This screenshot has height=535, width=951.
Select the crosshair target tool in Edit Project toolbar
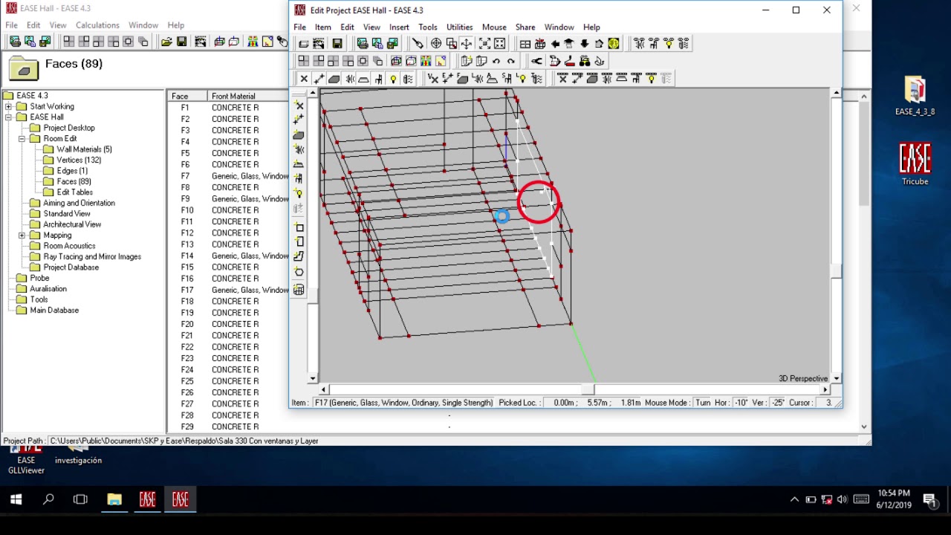click(x=436, y=44)
